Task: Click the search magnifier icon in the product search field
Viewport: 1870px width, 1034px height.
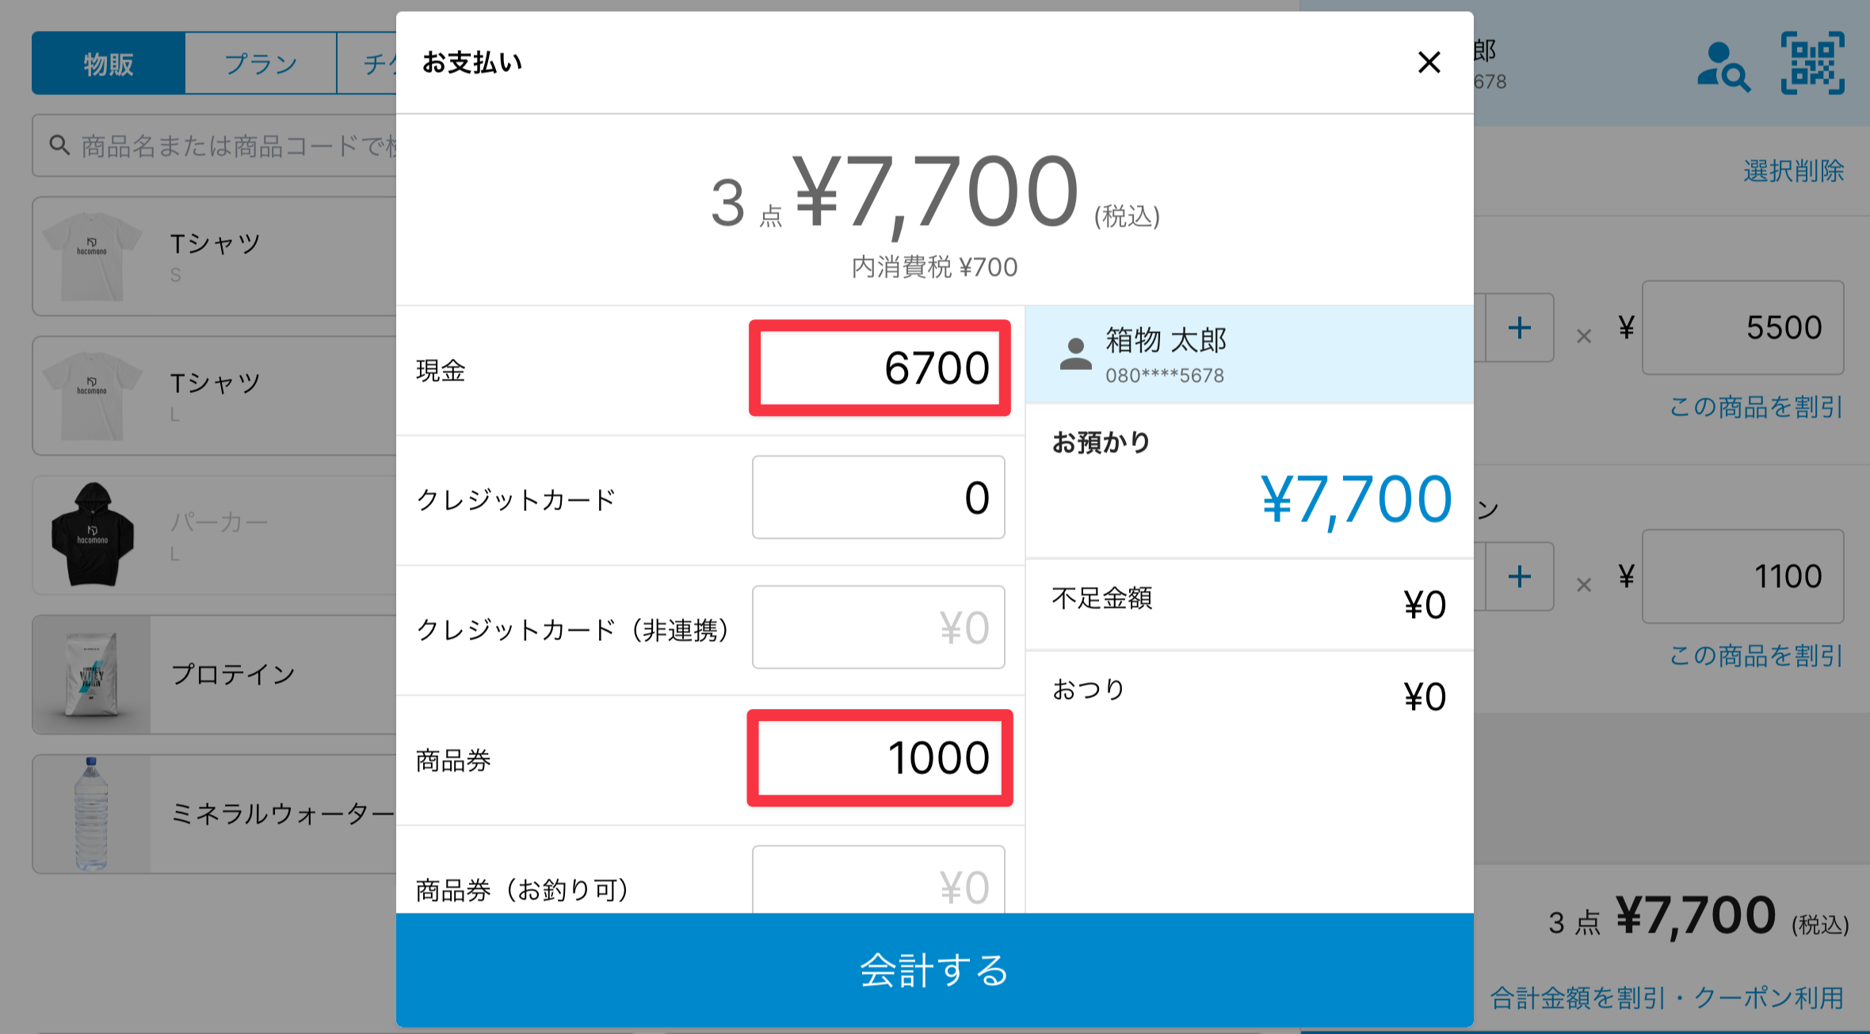Action: [x=59, y=145]
